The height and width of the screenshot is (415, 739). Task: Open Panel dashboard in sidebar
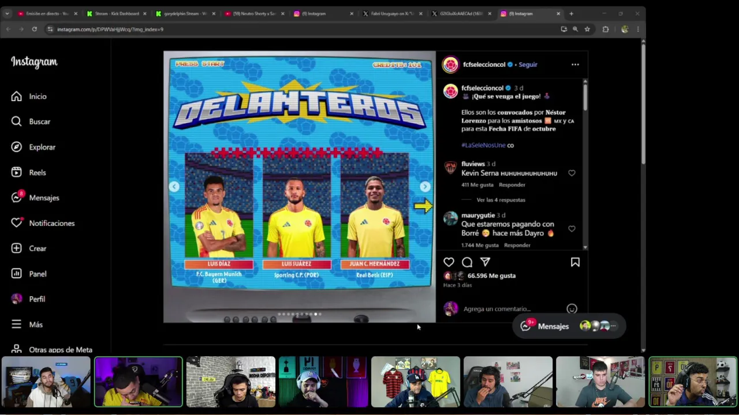(x=29, y=274)
